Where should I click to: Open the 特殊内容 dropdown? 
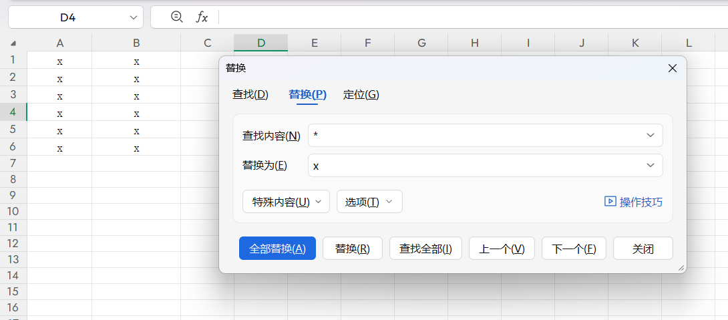point(287,202)
